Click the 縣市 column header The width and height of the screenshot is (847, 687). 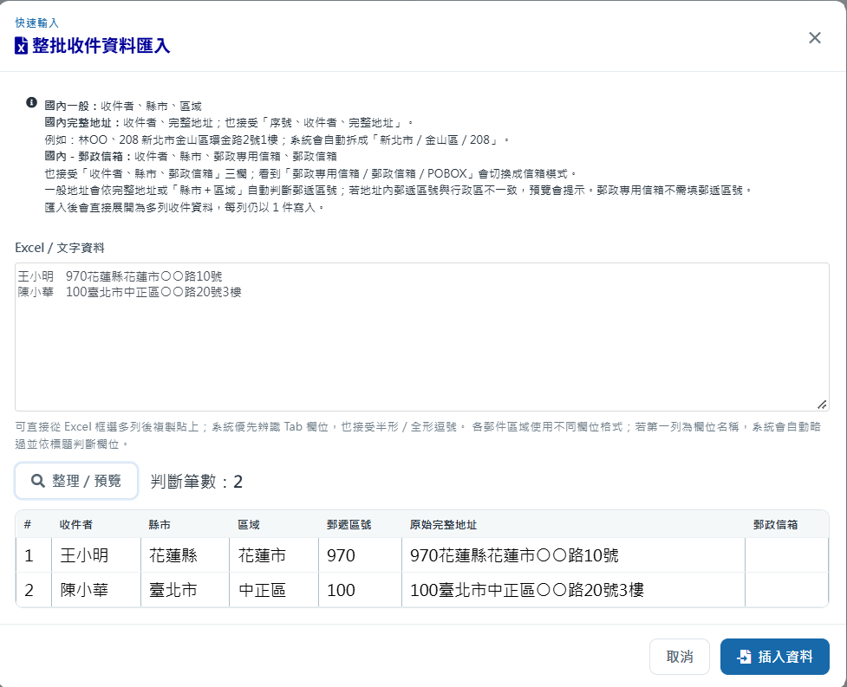pyautogui.click(x=160, y=524)
